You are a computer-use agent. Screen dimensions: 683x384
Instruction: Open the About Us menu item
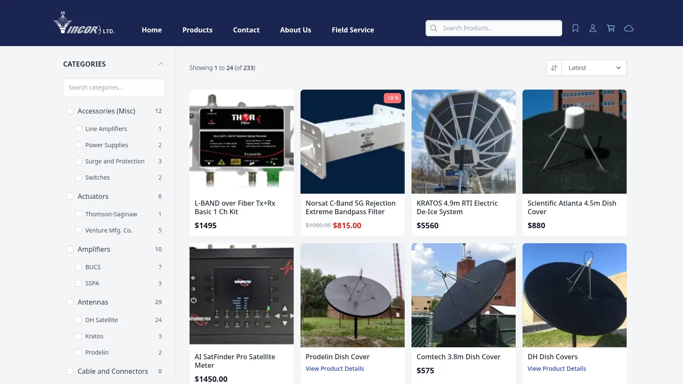point(295,30)
